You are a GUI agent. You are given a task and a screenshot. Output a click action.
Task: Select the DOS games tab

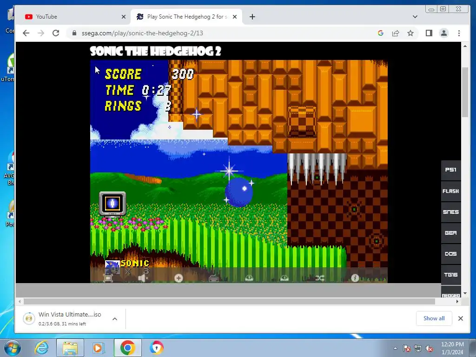451,254
